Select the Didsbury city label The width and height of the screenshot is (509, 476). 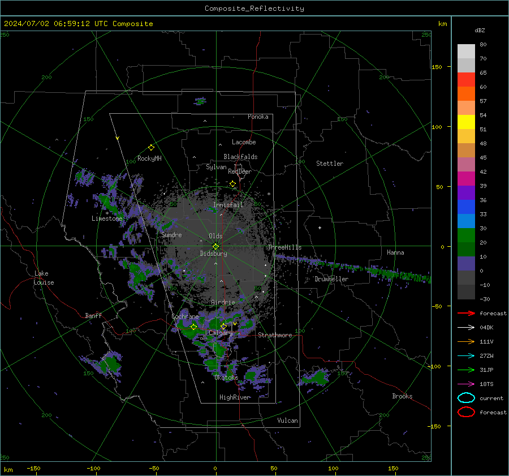click(x=213, y=254)
